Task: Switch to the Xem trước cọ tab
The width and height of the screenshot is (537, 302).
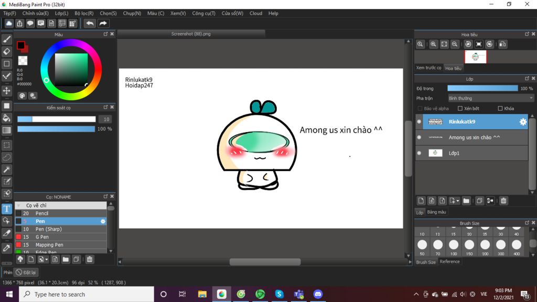Action: point(429,68)
